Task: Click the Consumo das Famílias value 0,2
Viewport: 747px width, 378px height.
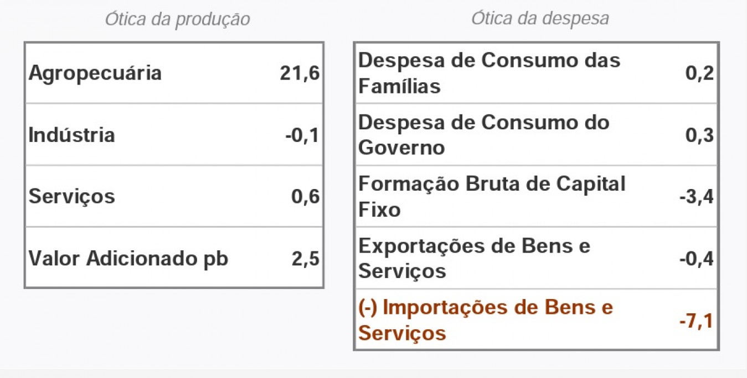Action: click(700, 73)
